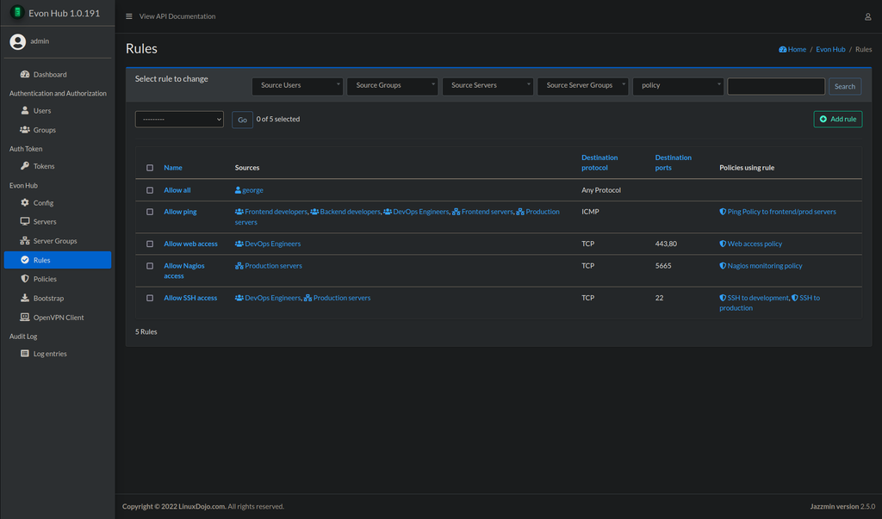Click the Dashboard gauge icon in sidebar
This screenshot has width=882, height=519.
25,74
